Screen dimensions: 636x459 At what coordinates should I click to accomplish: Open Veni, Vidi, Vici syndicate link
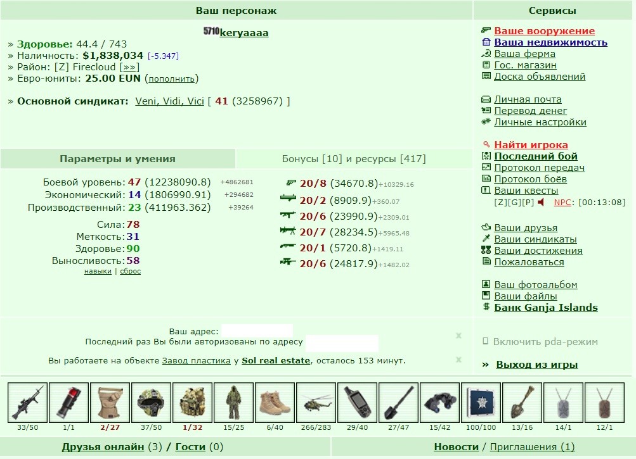pyautogui.click(x=169, y=101)
